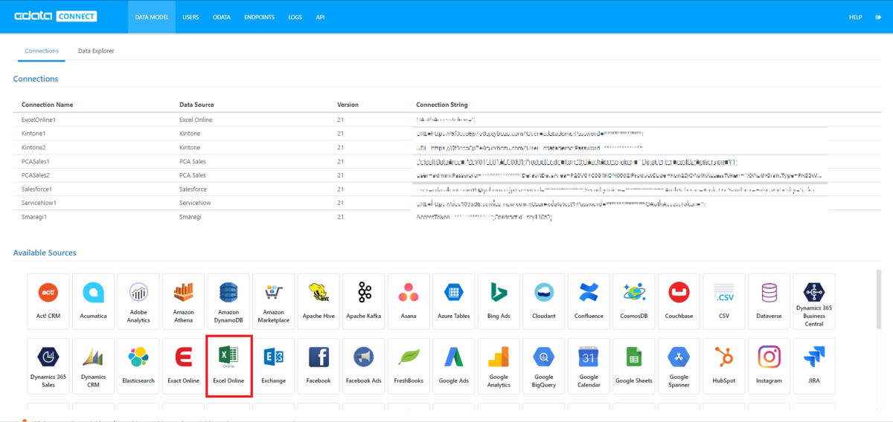Pick the Apache Hive source
The image size is (893, 422).
(x=319, y=301)
